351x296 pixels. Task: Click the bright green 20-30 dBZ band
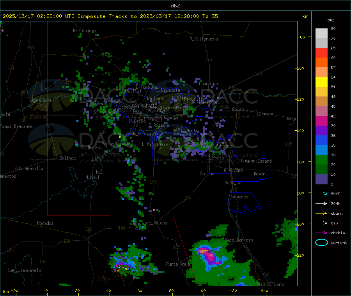coord(321,159)
